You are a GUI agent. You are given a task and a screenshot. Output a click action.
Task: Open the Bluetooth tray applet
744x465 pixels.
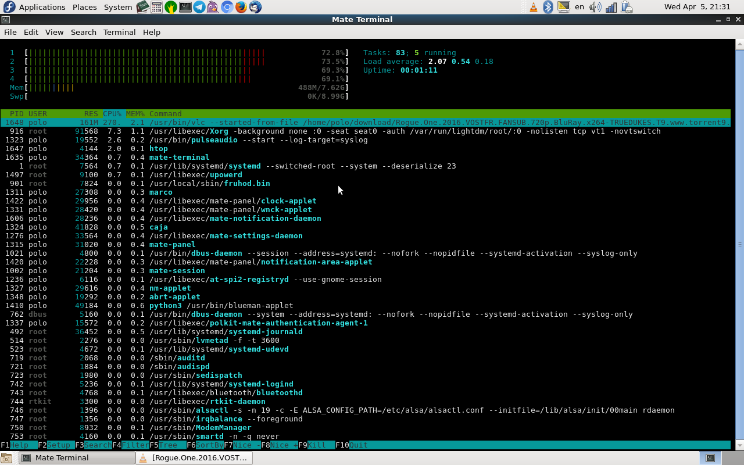coord(548,7)
